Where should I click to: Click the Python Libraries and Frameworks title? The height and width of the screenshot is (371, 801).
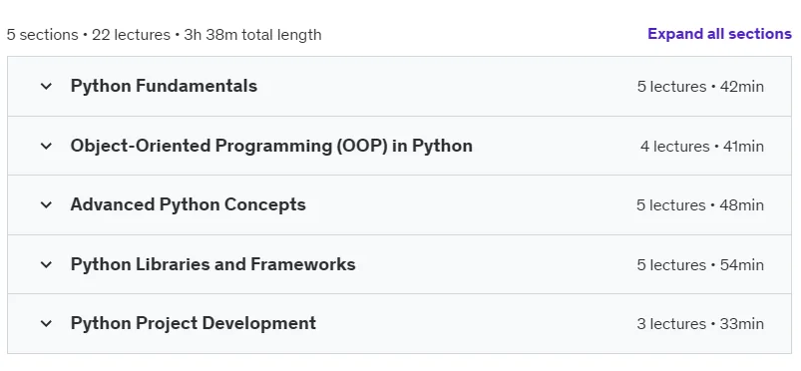tap(213, 264)
